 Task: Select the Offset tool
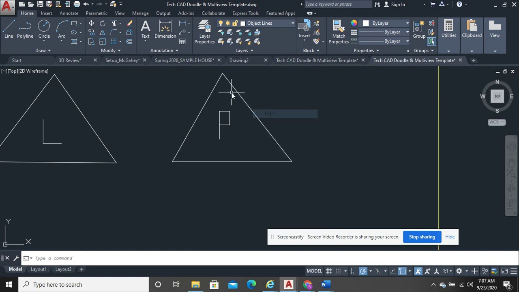(129, 41)
